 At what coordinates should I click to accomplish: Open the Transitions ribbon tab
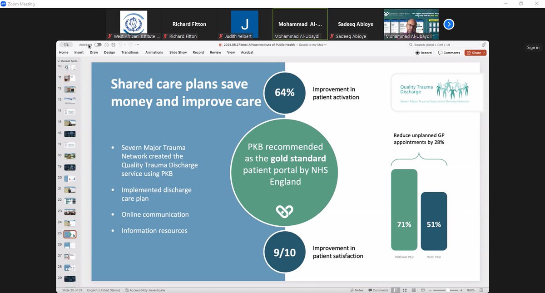[130, 52]
